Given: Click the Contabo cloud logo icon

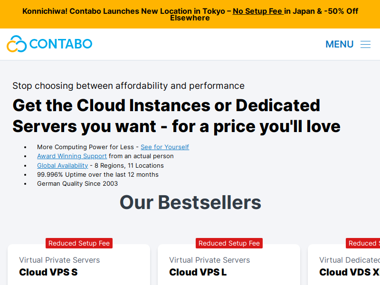Looking at the screenshot, I should pyautogui.click(x=17, y=44).
